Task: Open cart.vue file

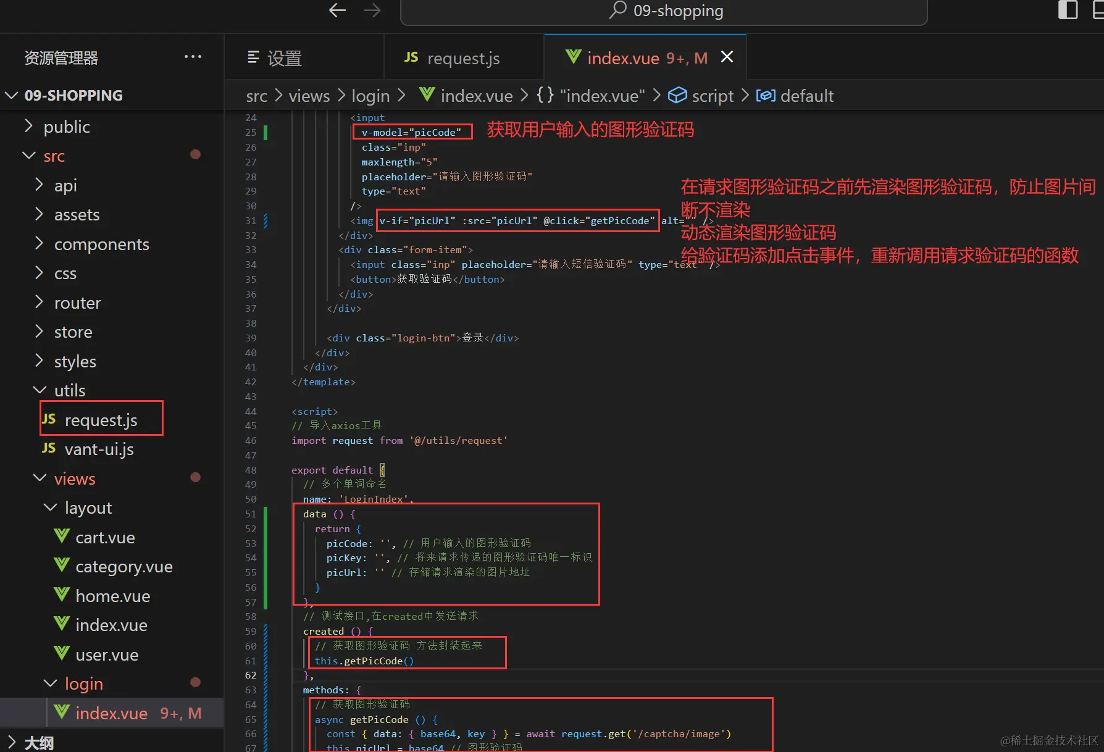Action: pos(112,537)
